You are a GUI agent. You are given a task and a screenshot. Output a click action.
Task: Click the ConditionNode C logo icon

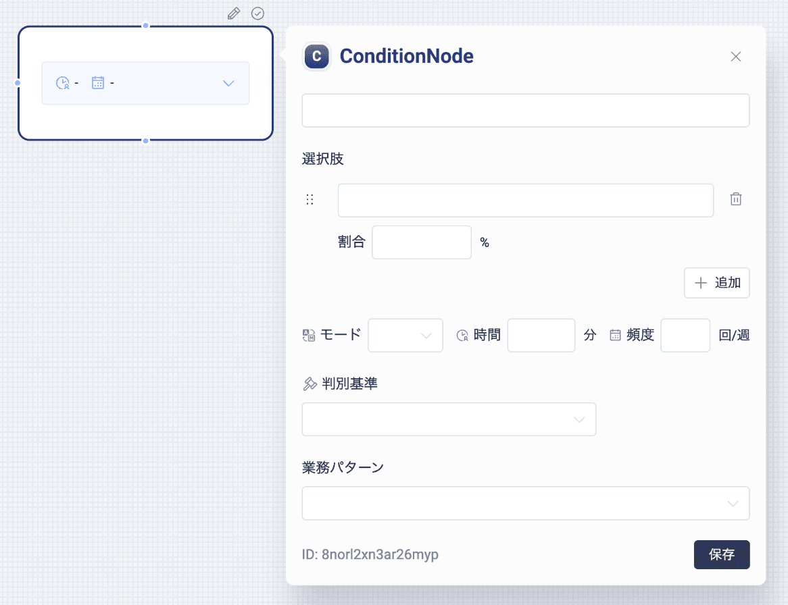pos(316,56)
